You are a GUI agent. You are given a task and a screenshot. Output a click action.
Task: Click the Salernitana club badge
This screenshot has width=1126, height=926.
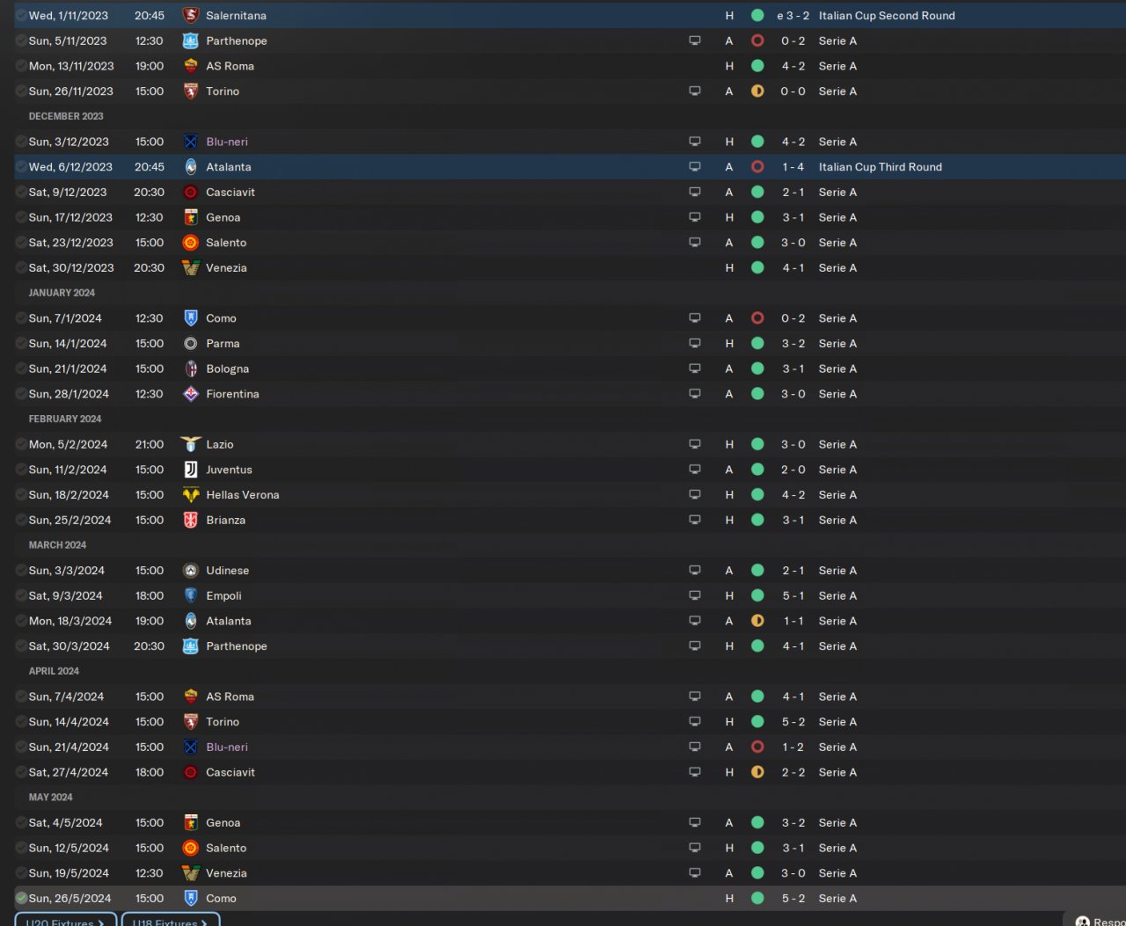coord(190,16)
